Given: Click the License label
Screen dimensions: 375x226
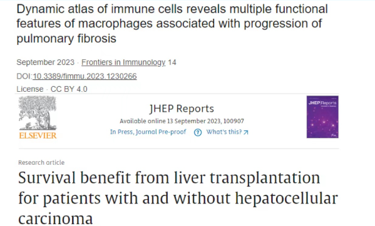Looking at the screenshot, I should pos(30,89).
